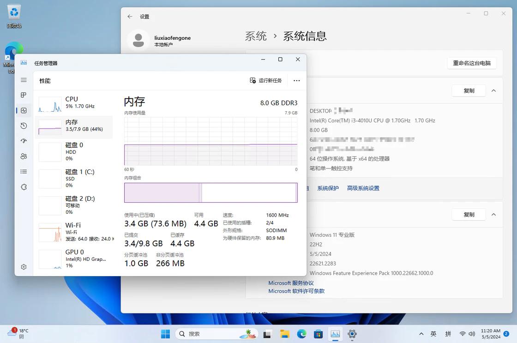Select the App history icon in Task Manager sidebar

(x=24, y=126)
